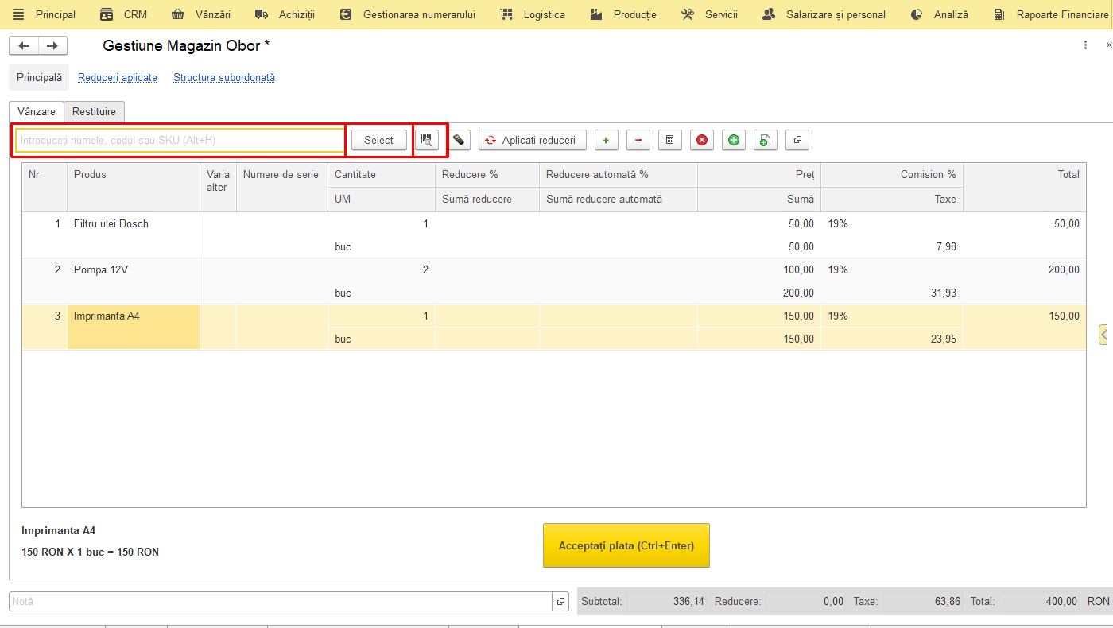
Task: Go forward with the right arrow
Action: pos(52,46)
